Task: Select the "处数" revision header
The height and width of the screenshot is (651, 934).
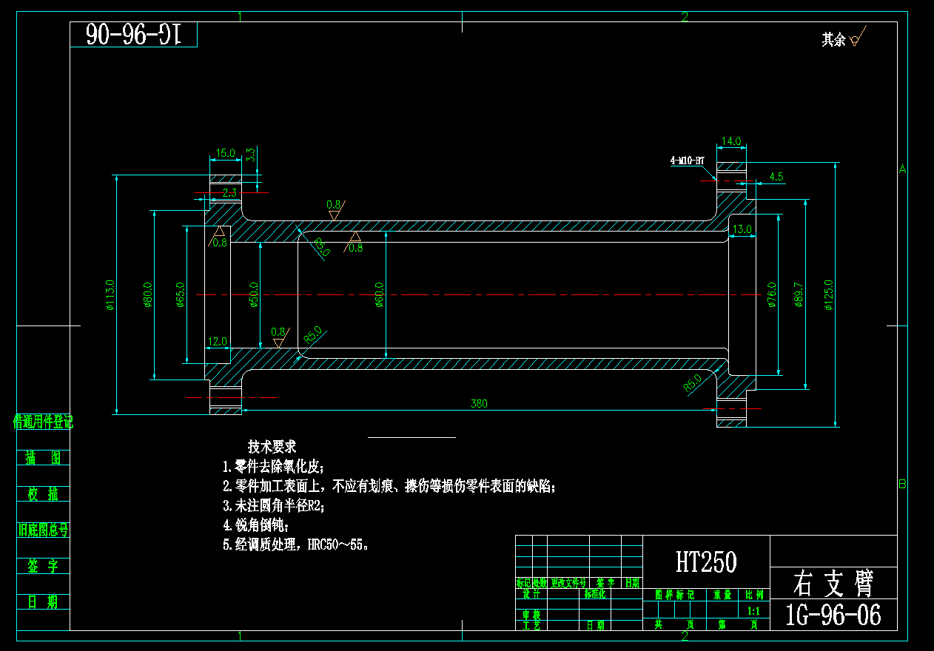Action: [x=540, y=583]
